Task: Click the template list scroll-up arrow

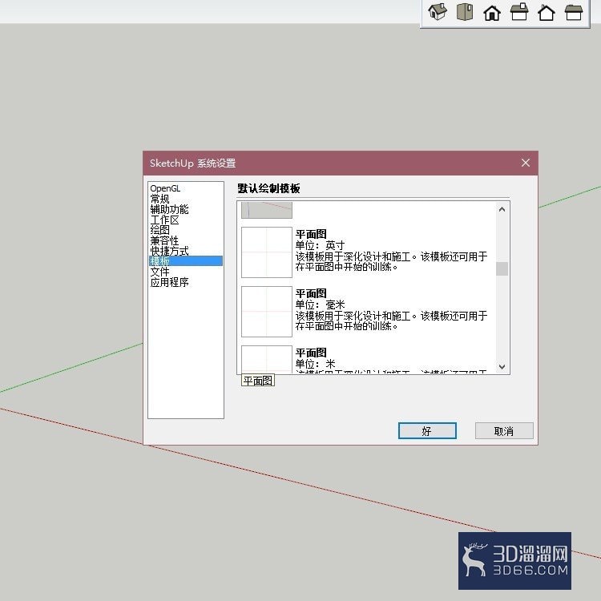Action: tap(502, 209)
